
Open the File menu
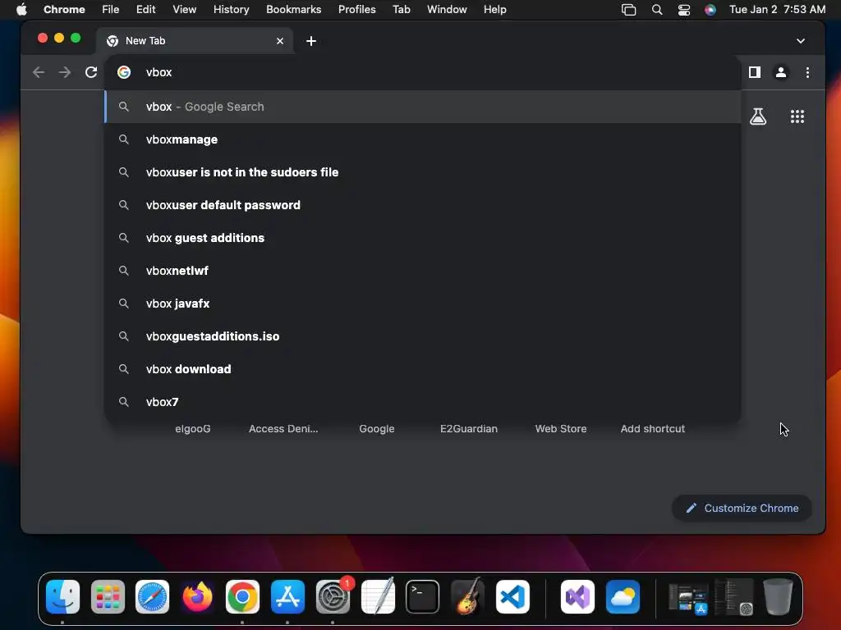tap(111, 10)
